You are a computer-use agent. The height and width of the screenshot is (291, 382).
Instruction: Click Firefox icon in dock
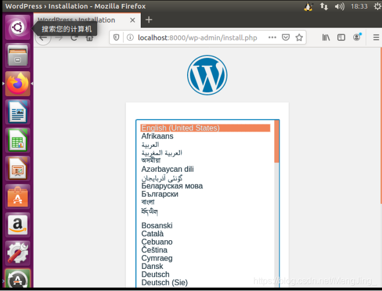[18, 83]
